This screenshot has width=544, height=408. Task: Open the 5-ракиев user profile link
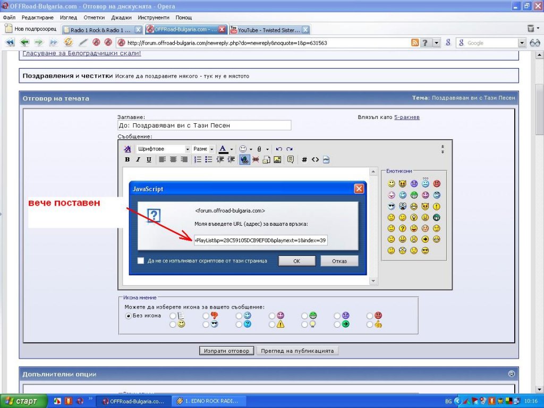[x=406, y=117]
